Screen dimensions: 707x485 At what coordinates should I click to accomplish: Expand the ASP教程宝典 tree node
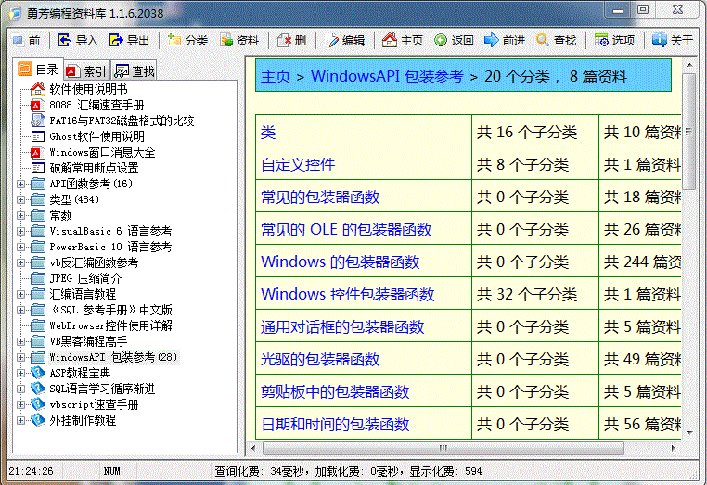[x=21, y=373]
